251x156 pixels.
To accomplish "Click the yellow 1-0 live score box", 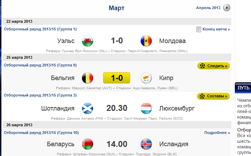I will click(117, 78).
